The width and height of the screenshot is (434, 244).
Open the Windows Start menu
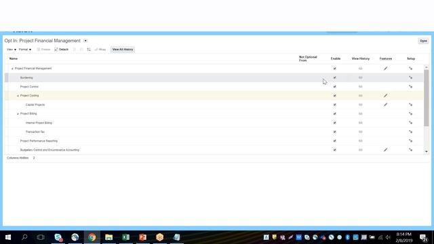tap(8, 237)
